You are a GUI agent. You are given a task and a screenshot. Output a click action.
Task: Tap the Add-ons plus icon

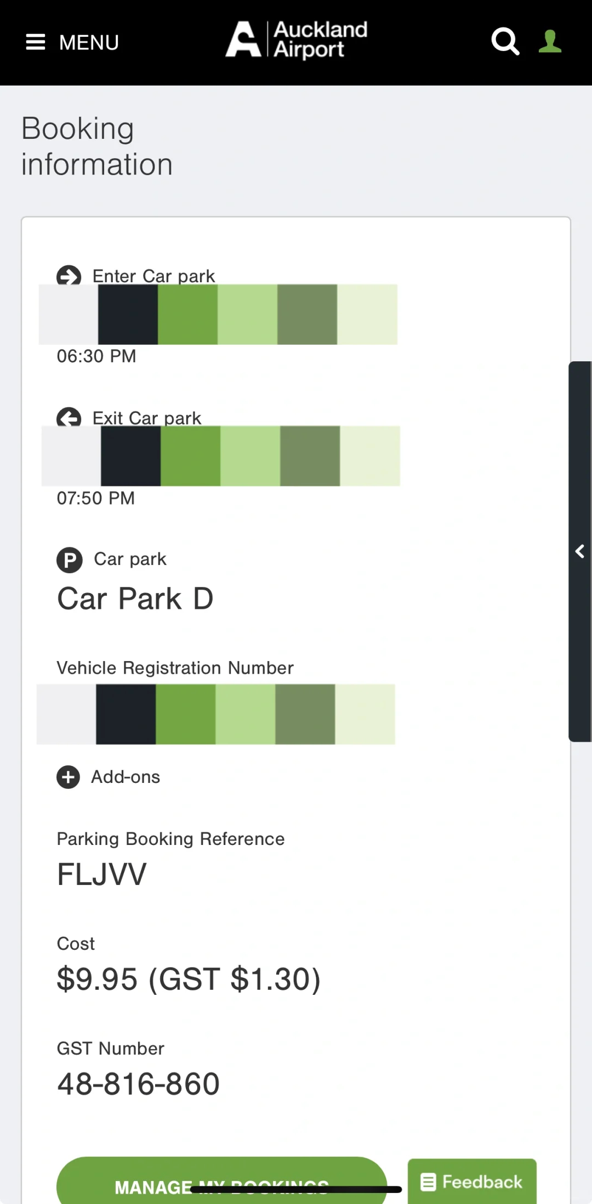click(x=69, y=777)
